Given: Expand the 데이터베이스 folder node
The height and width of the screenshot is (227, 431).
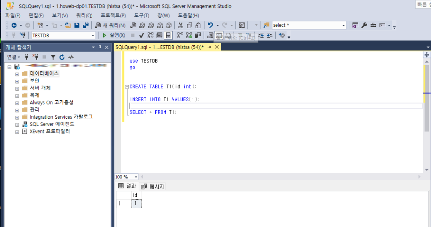Looking at the screenshot, I should [17, 74].
